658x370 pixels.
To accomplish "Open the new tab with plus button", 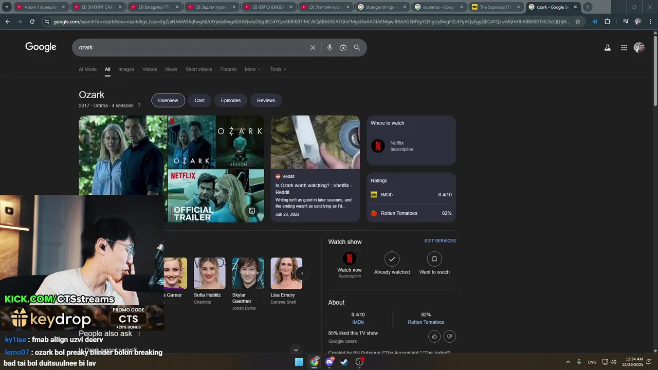I will 588,7.
